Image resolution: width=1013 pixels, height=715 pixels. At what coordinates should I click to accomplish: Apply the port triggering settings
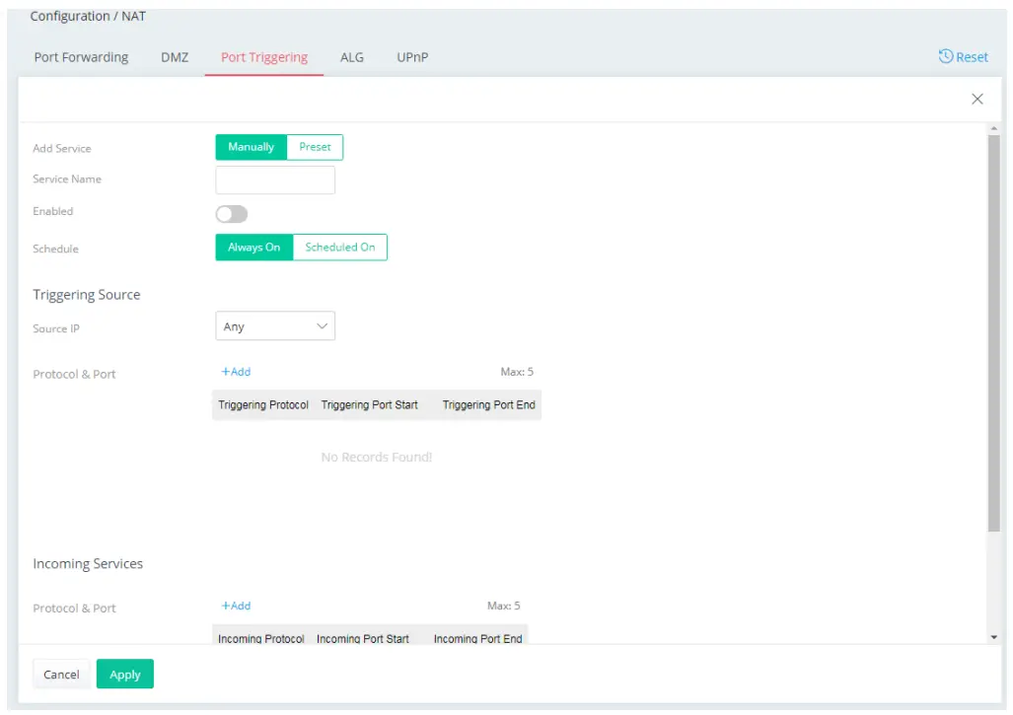point(124,675)
